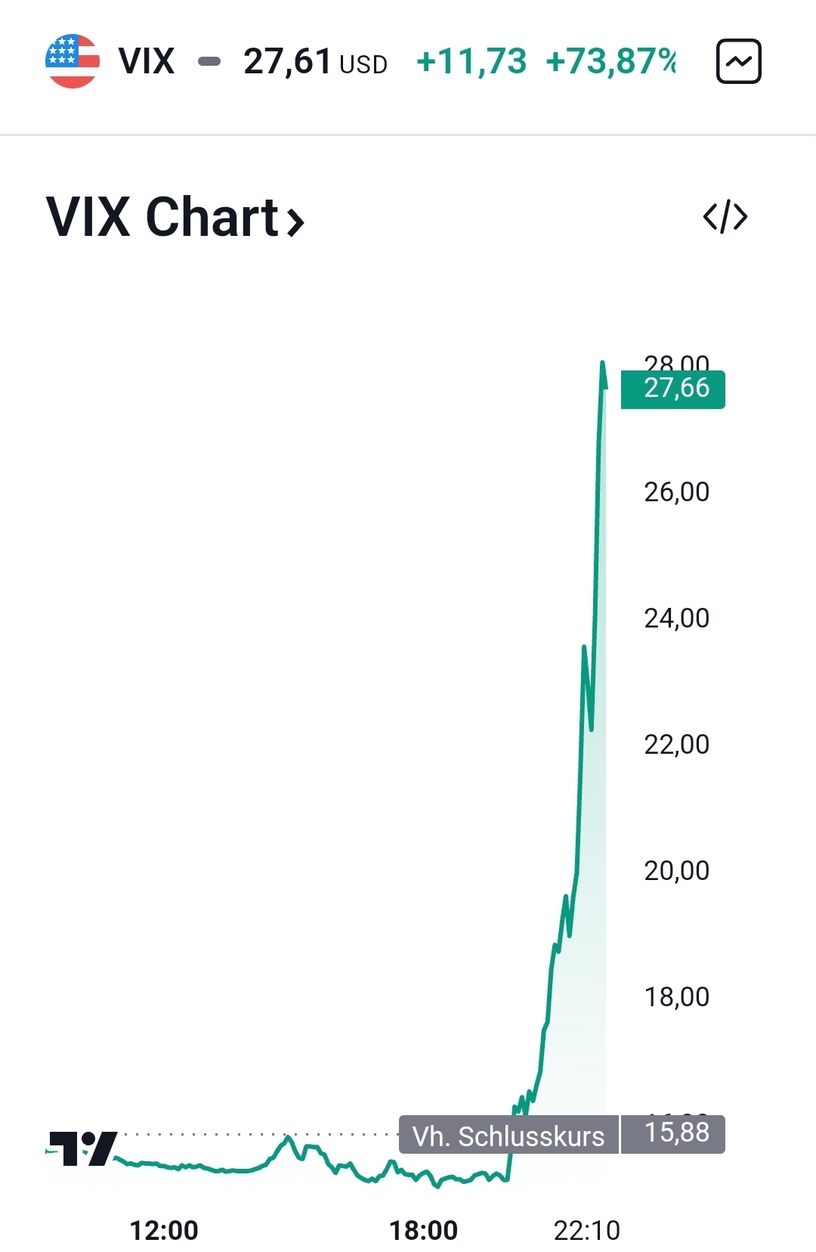Expand the VIX Chart chevron arrow

click(295, 221)
